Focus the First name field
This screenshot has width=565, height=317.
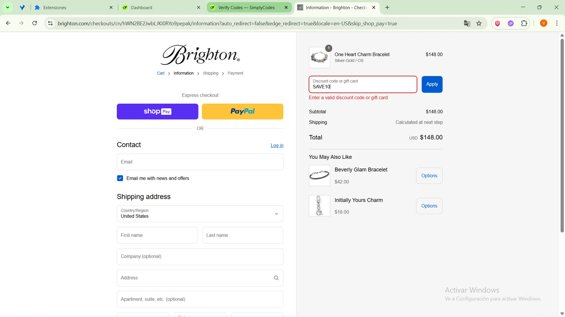(x=157, y=235)
